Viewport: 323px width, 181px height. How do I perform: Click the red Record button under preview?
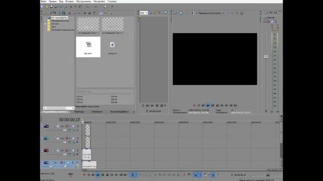(x=194, y=106)
